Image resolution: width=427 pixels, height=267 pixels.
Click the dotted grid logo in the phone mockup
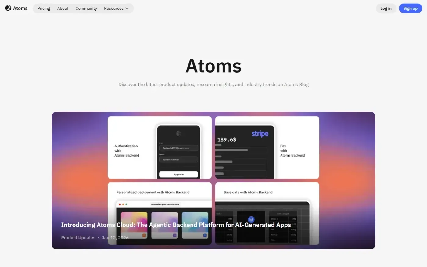pos(178,134)
